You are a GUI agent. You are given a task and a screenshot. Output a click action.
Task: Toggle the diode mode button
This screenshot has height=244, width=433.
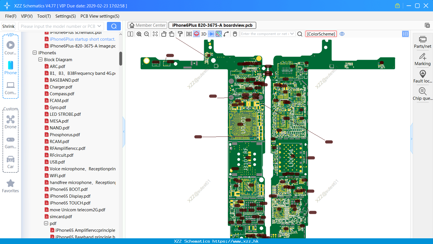[x=211, y=34]
